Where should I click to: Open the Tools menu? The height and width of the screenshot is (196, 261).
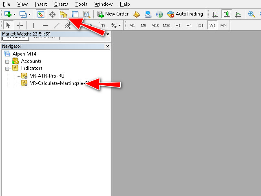click(x=81, y=4)
